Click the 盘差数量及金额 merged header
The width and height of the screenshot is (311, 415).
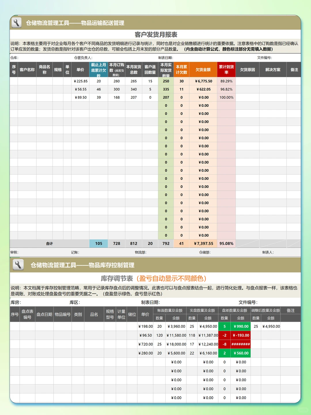point(235,311)
